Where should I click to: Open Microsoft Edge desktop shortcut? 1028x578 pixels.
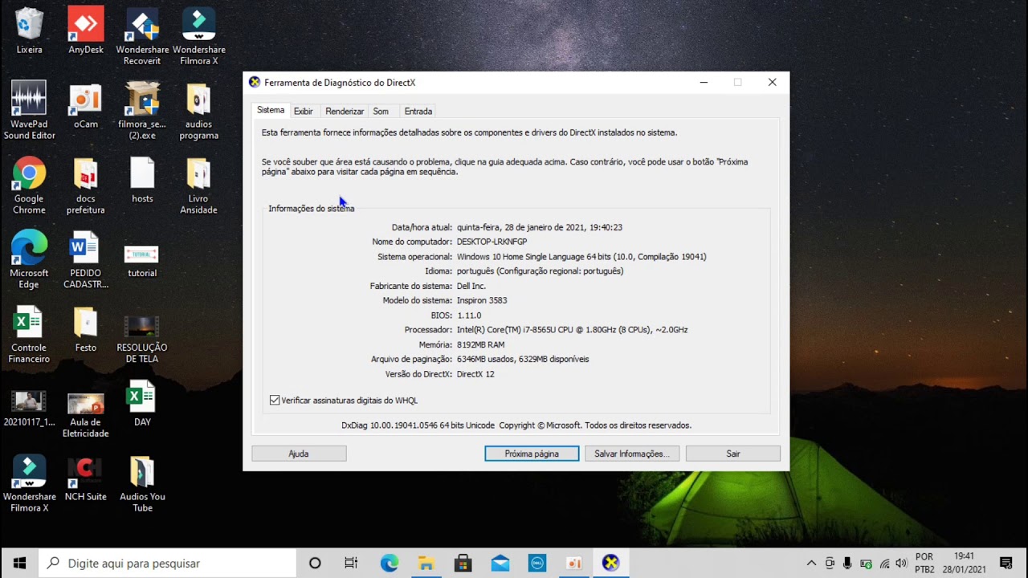(x=29, y=259)
